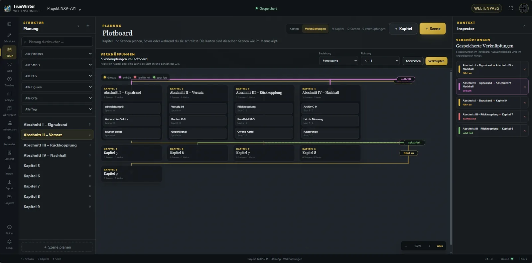Open the Alle POV dropdown
The height and width of the screenshot is (263, 532).
click(x=57, y=76)
